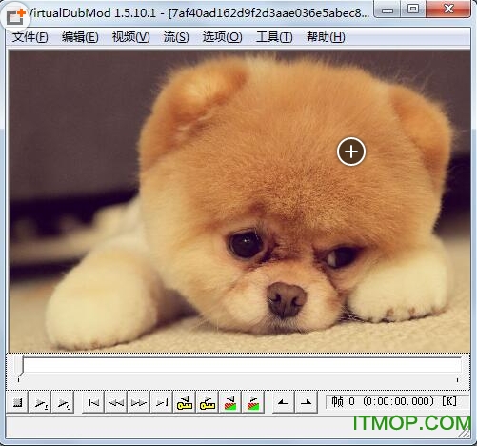477x447 pixels.
Task: Go to next keyframe (yellow key icon)
Action: pos(208,402)
